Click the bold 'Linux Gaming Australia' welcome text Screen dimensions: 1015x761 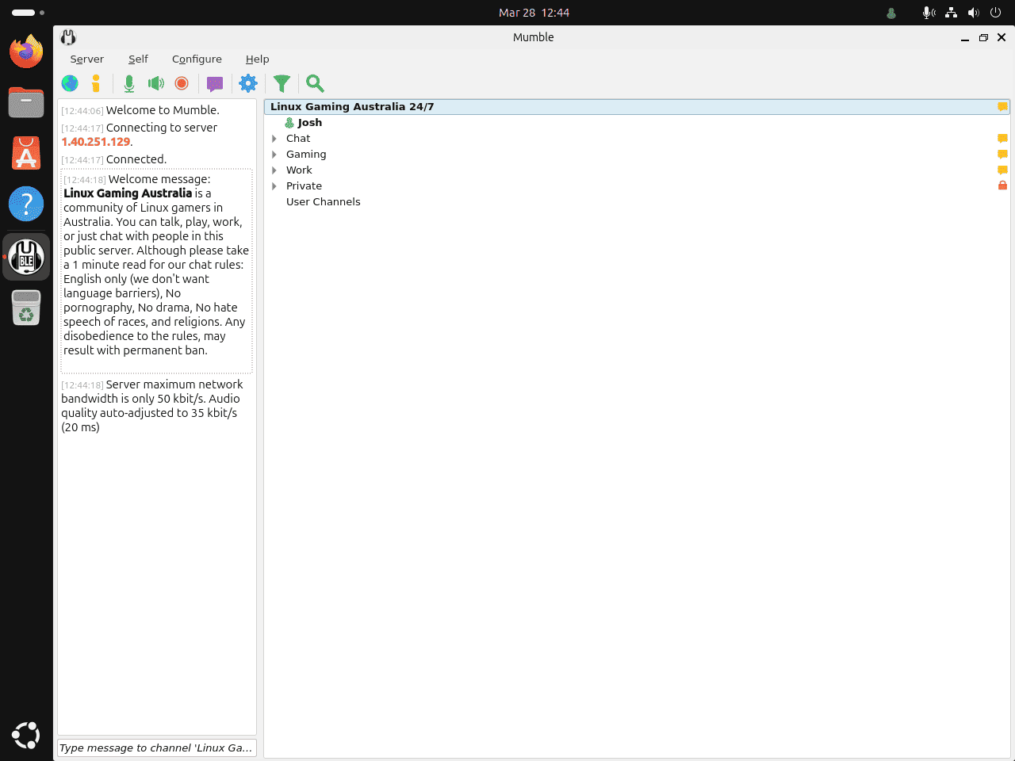[128, 193]
